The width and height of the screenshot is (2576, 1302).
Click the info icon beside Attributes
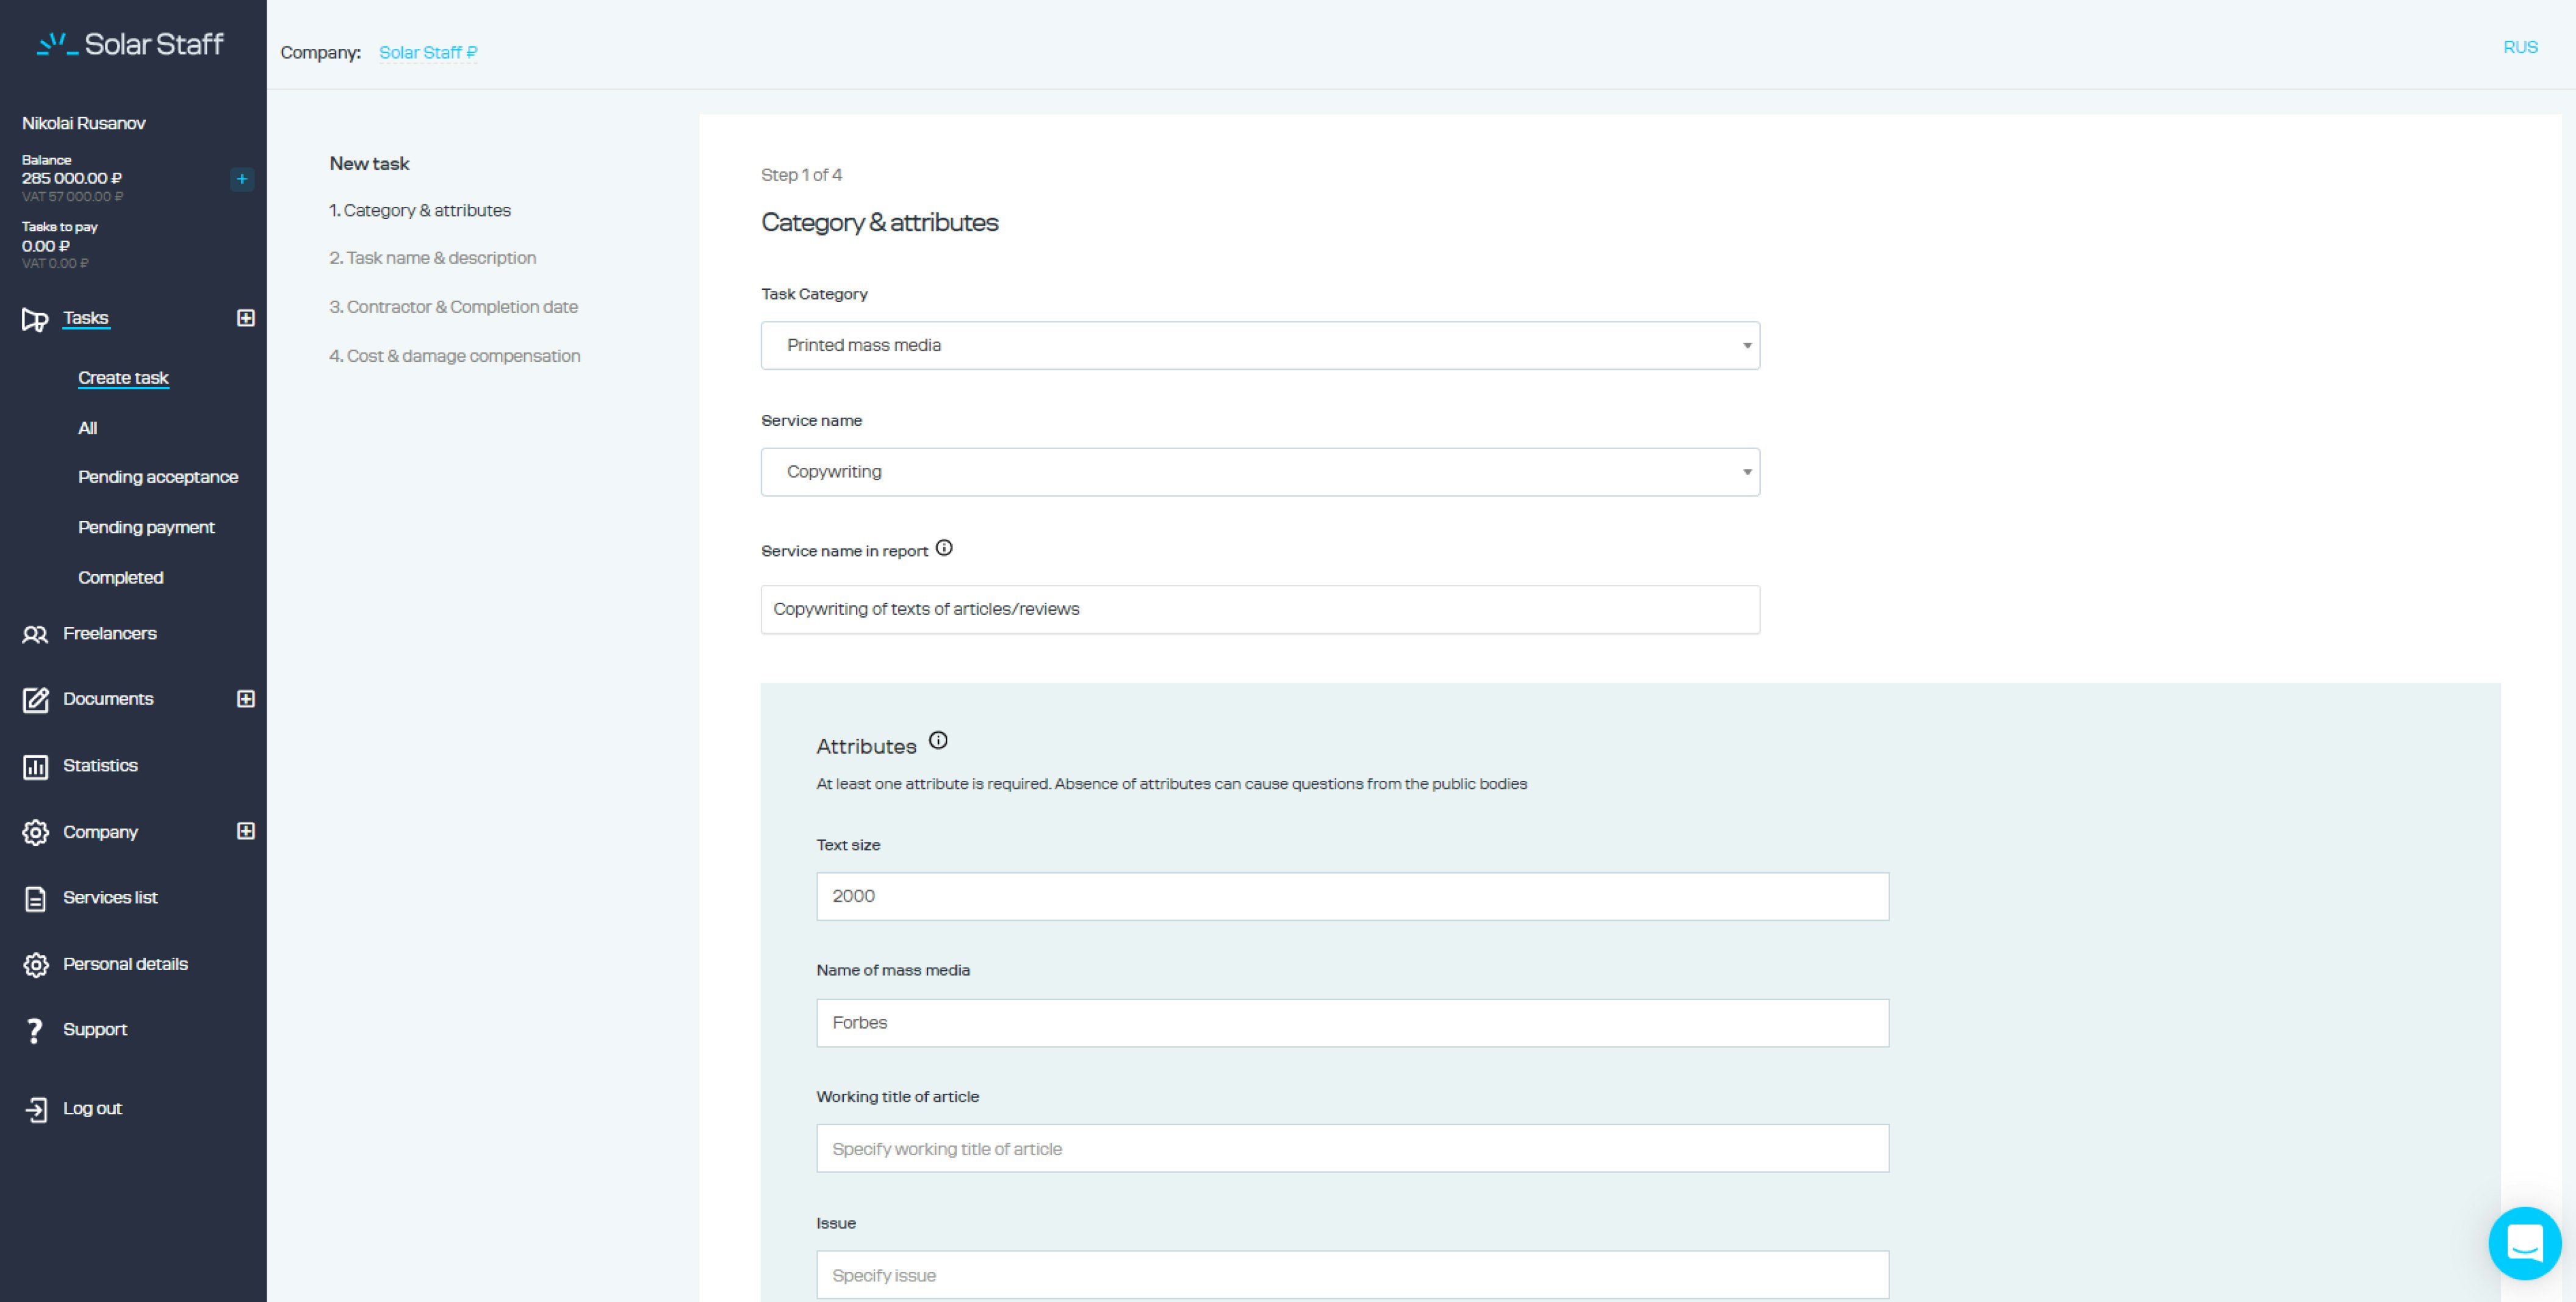938,740
